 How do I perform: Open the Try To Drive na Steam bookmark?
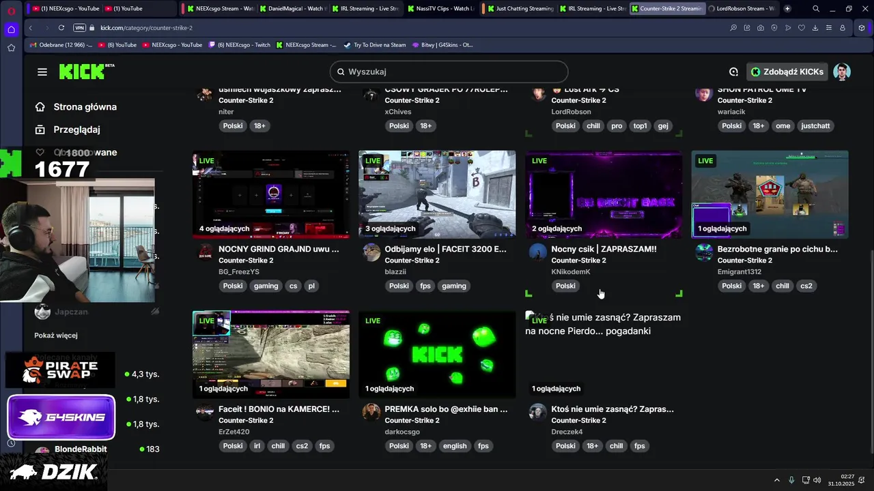[374, 45]
